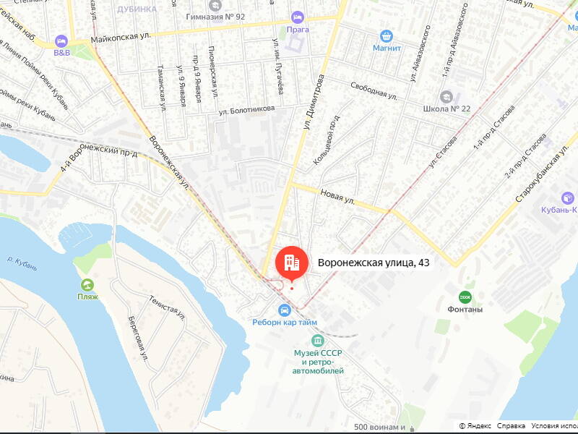This screenshot has height=434, width=578.
Task: Click the B&B hotel marker icon
Action: point(61,41)
